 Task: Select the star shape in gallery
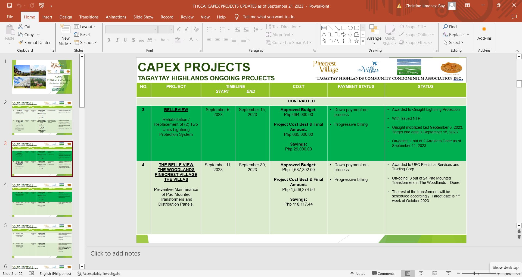pos(357,41)
